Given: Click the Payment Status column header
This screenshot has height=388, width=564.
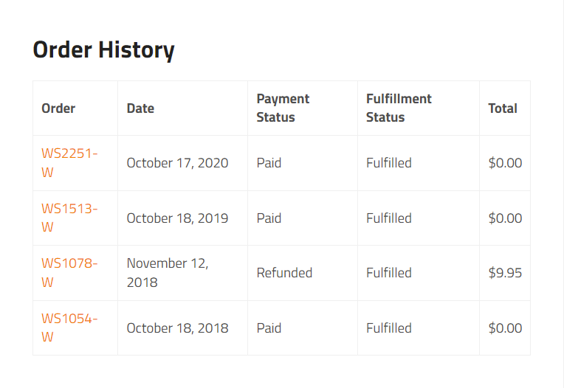Looking at the screenshot, I should (283, 108).
